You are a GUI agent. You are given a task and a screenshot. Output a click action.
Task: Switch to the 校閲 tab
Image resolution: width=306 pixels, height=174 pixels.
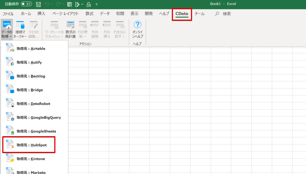click(120, 14)
